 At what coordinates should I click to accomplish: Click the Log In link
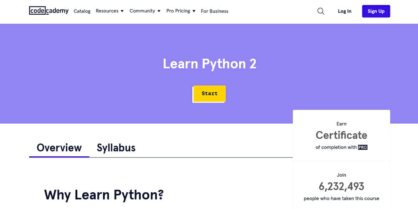344,11
